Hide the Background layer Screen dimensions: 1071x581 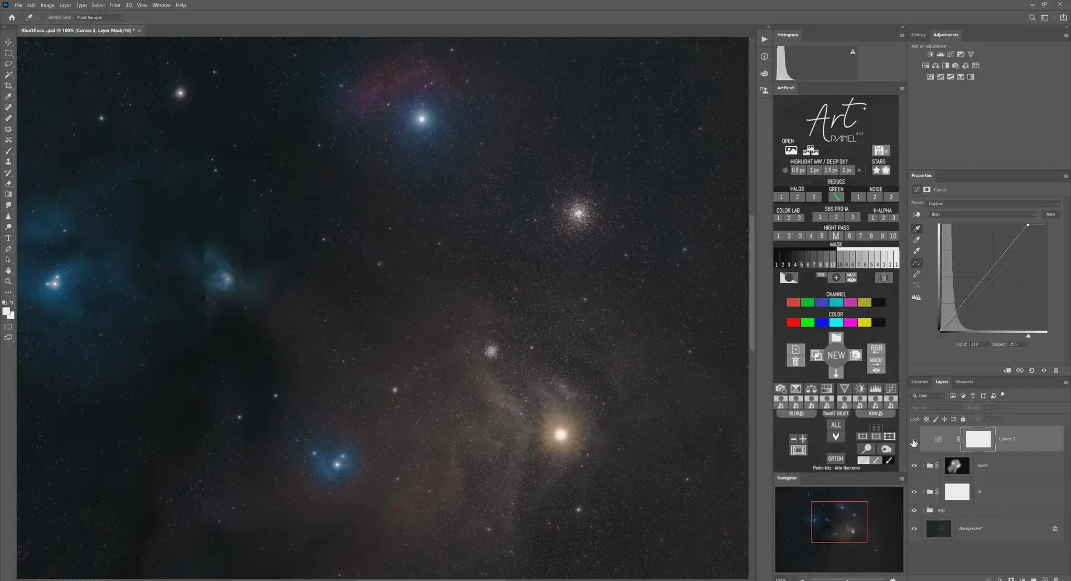(914, 529)
